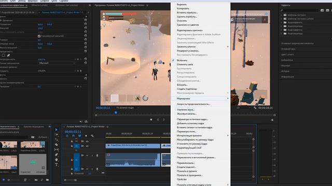Choose the free-draw pen mask tool

tap(8, 55)
